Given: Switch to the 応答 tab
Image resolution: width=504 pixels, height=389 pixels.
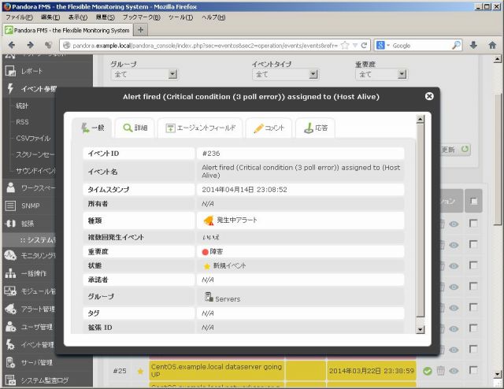Looking at the screenshot, I should click(x=315, y=128).
